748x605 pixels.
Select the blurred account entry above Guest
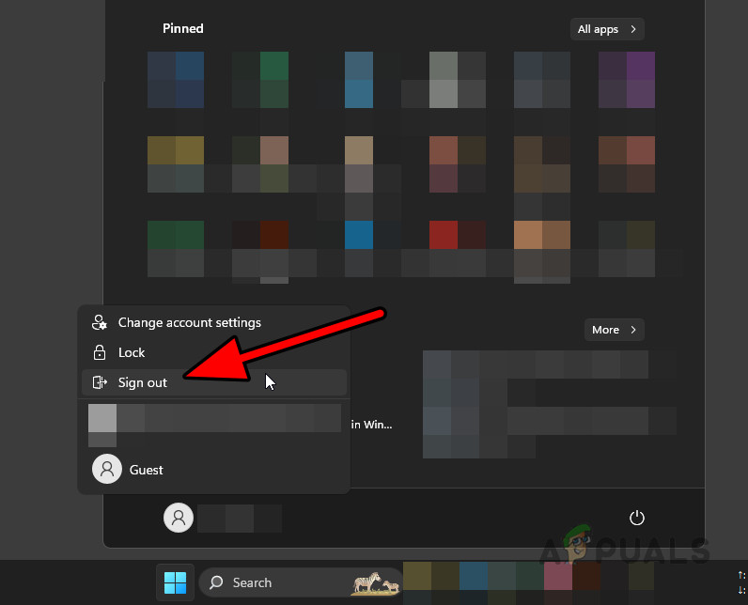pos(214,425)
